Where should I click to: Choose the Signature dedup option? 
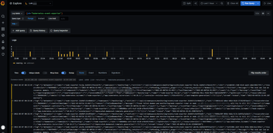pos(116,73)
